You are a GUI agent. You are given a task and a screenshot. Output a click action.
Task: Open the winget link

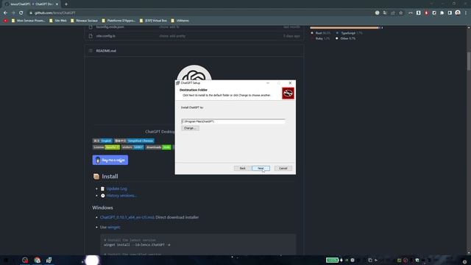coord(113,227)
